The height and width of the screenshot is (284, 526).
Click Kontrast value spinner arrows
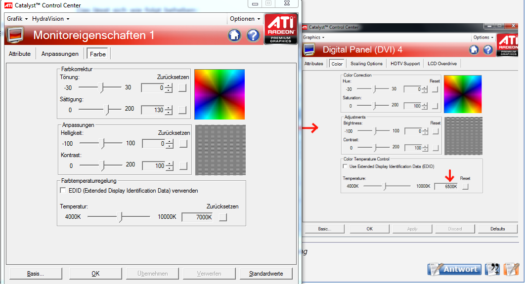click(x=170, y=166)
